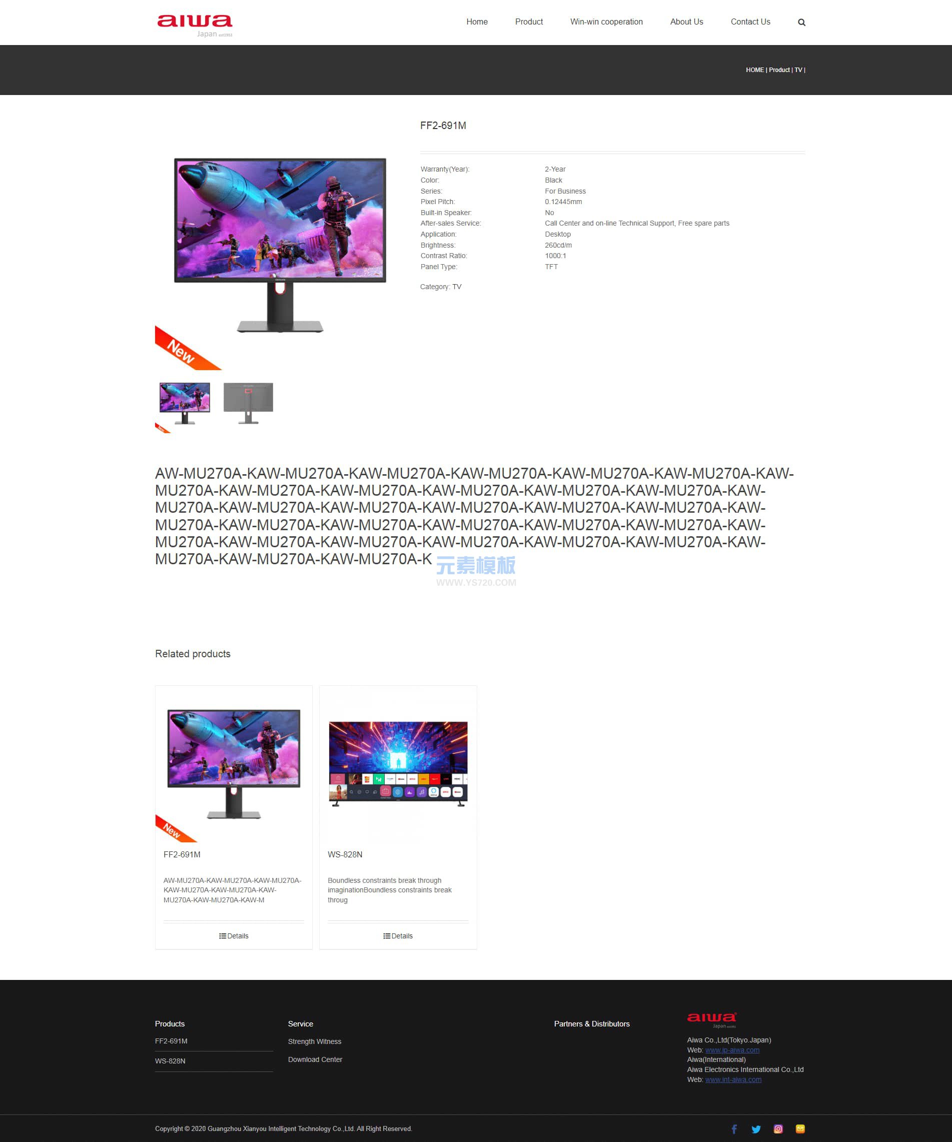Open the email envelope icon in footer

[800, 1129]
